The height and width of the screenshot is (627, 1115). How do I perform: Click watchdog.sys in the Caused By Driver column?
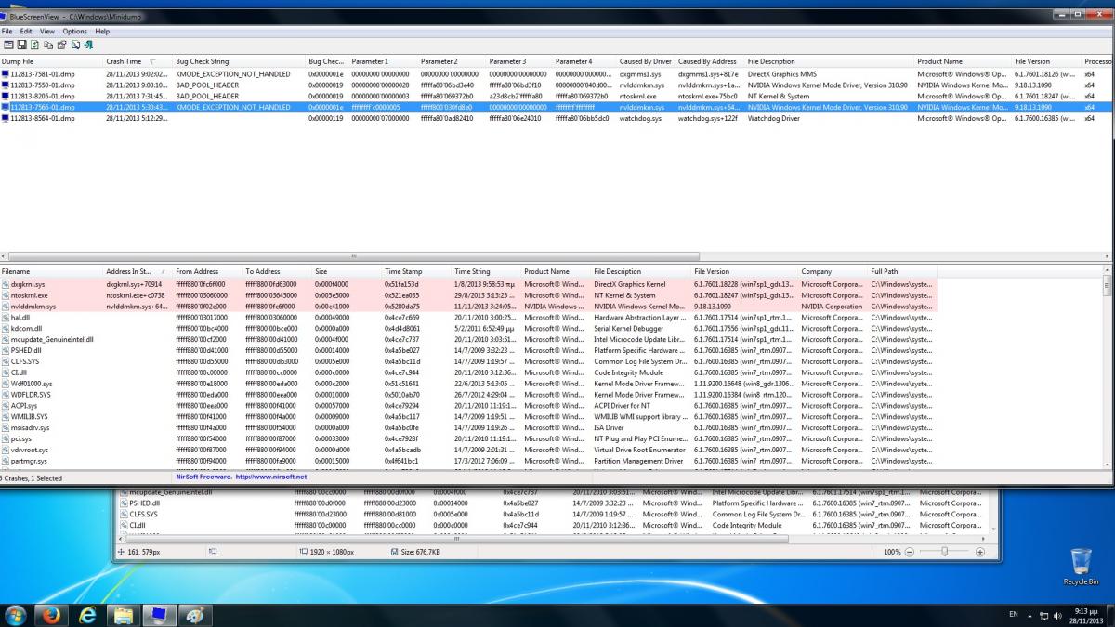tap(642, 118)
